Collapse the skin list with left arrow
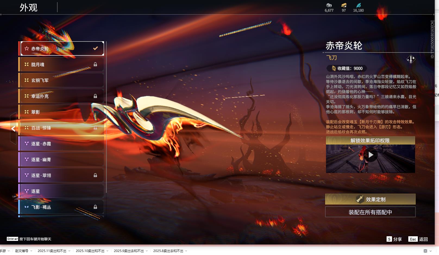Viewport: 439px width, 255px height. (13, 128)
